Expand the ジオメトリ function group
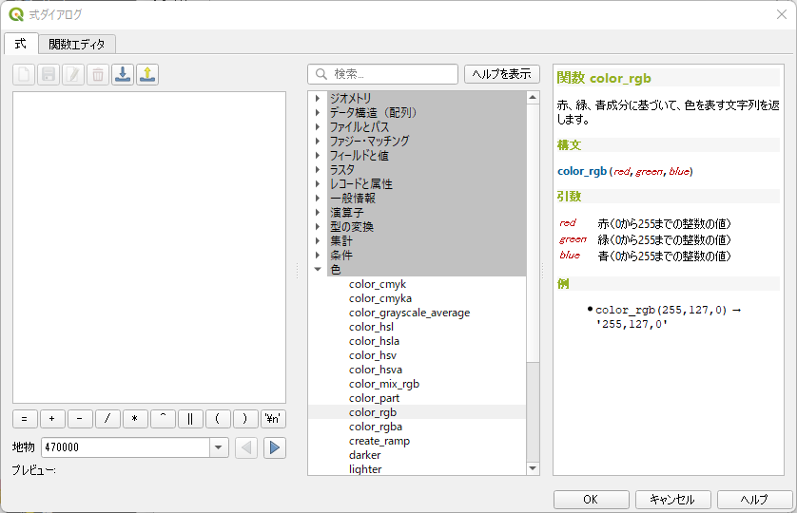Viewport: 797px width, 513px height. [318, 99]
